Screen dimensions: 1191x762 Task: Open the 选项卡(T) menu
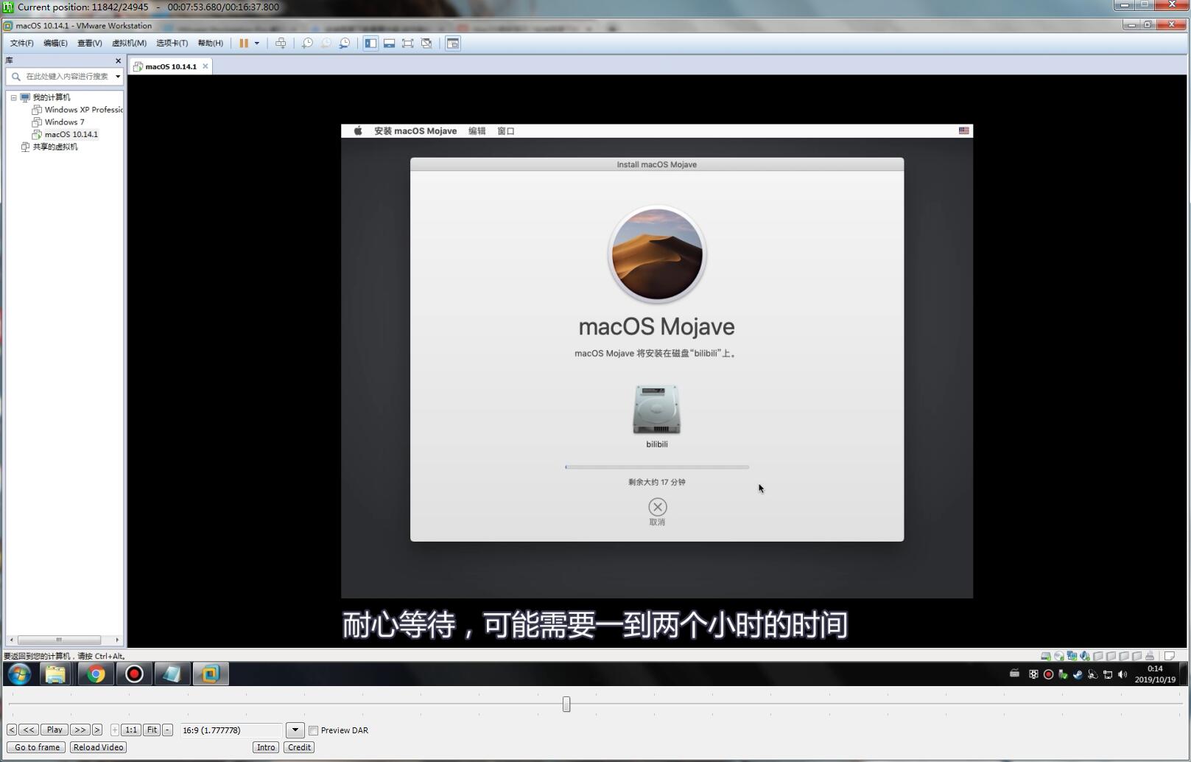pyautogui.click(x=172, y=43)
